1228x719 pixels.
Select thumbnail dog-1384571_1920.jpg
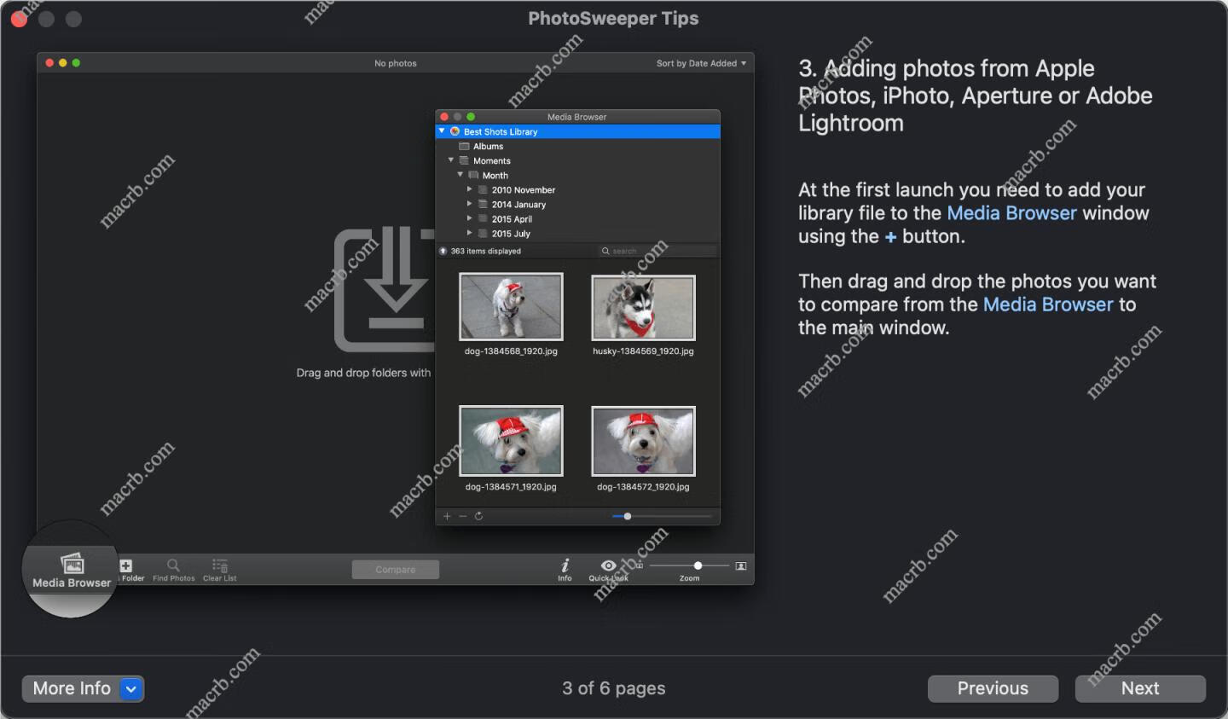(511, 441)
